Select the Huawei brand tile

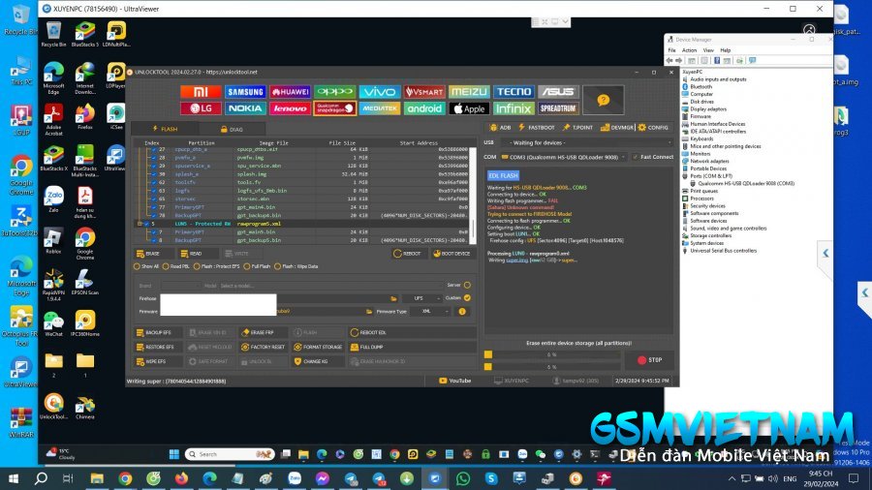[291, 92]
